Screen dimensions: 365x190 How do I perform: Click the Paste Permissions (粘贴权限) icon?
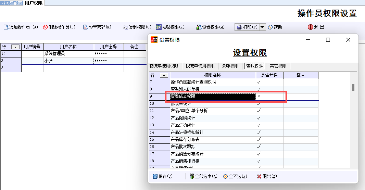pyautogui.click(x=159, y=27)
